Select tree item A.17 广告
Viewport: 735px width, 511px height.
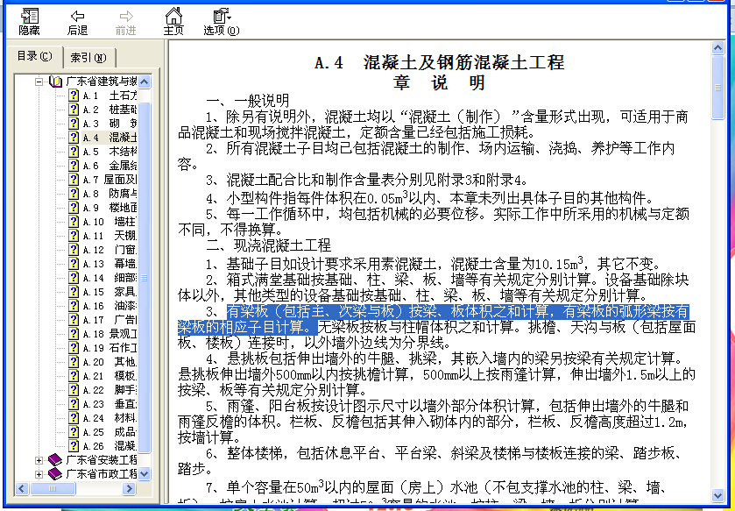point(110,320)
